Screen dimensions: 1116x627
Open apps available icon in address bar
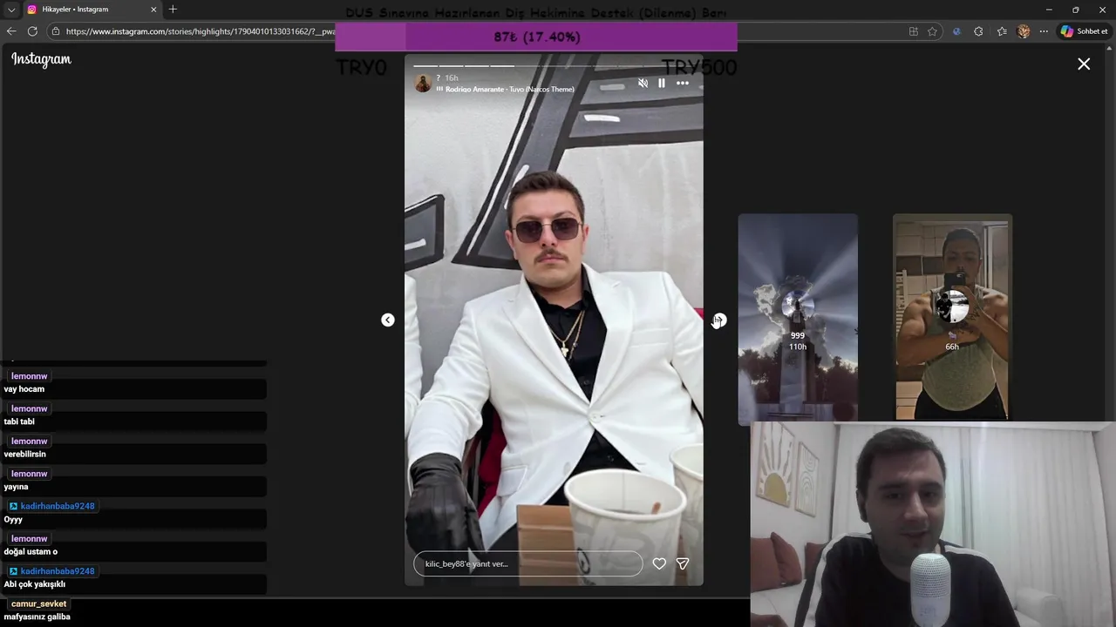pyautogui.click(x=913, y=31)
